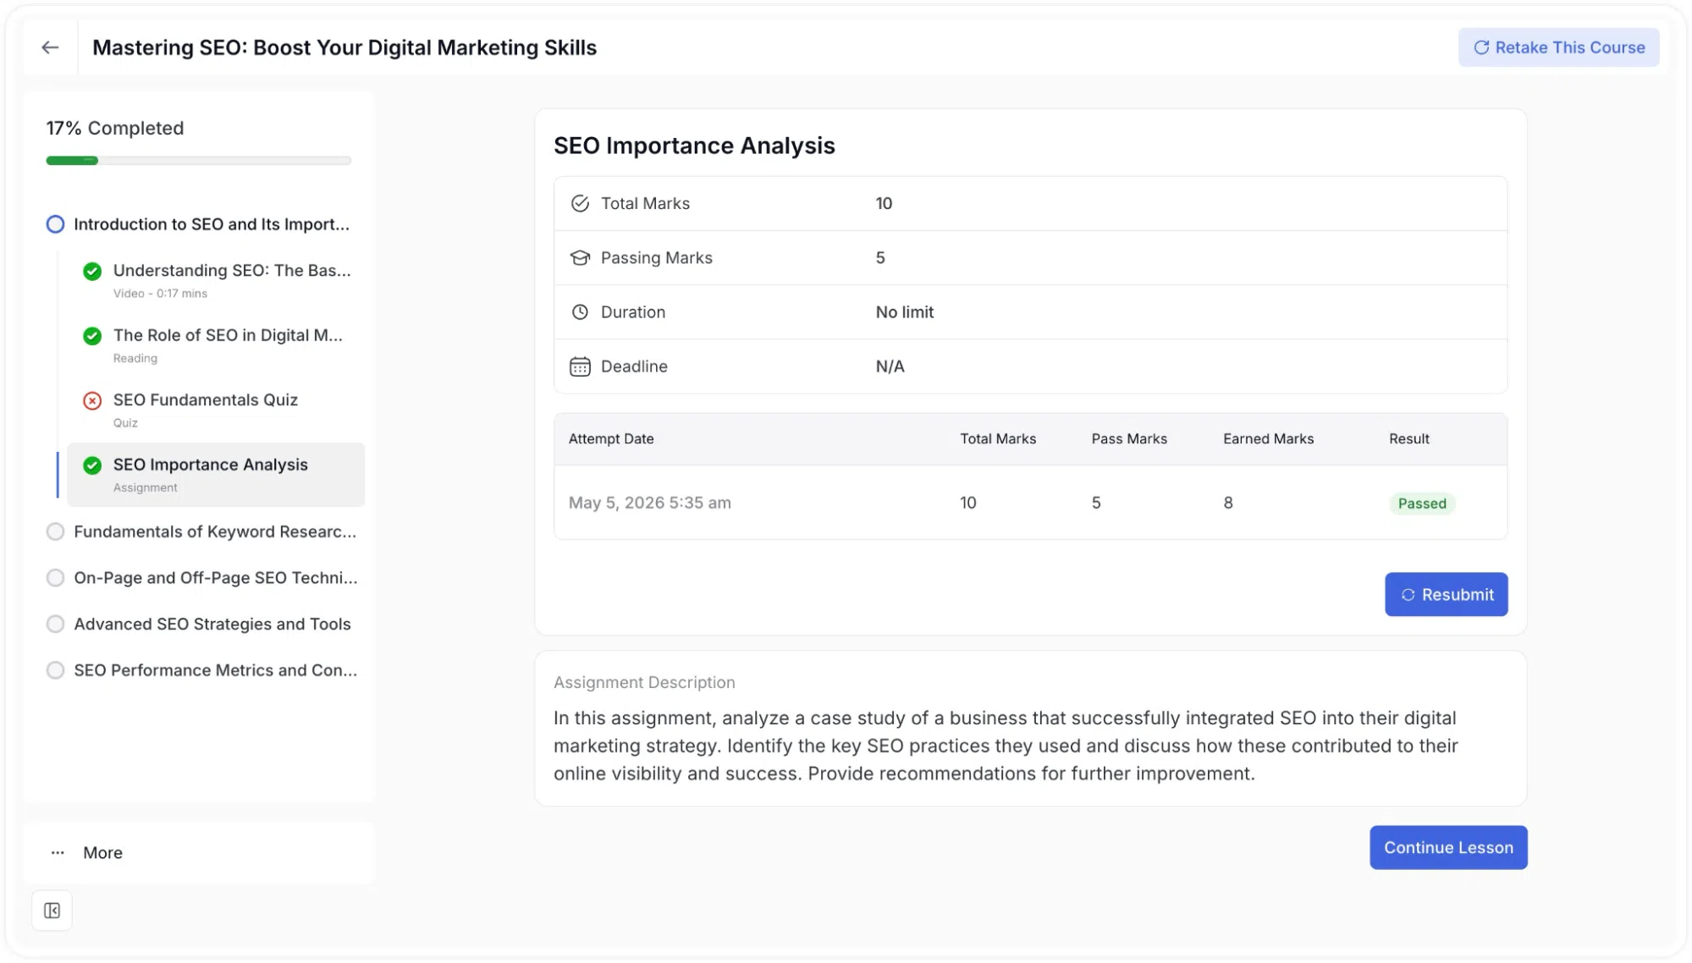This screenshot has width=1692, height=963.
Task: Click the Retake This Course button
Action: [x=1558, y=47]
